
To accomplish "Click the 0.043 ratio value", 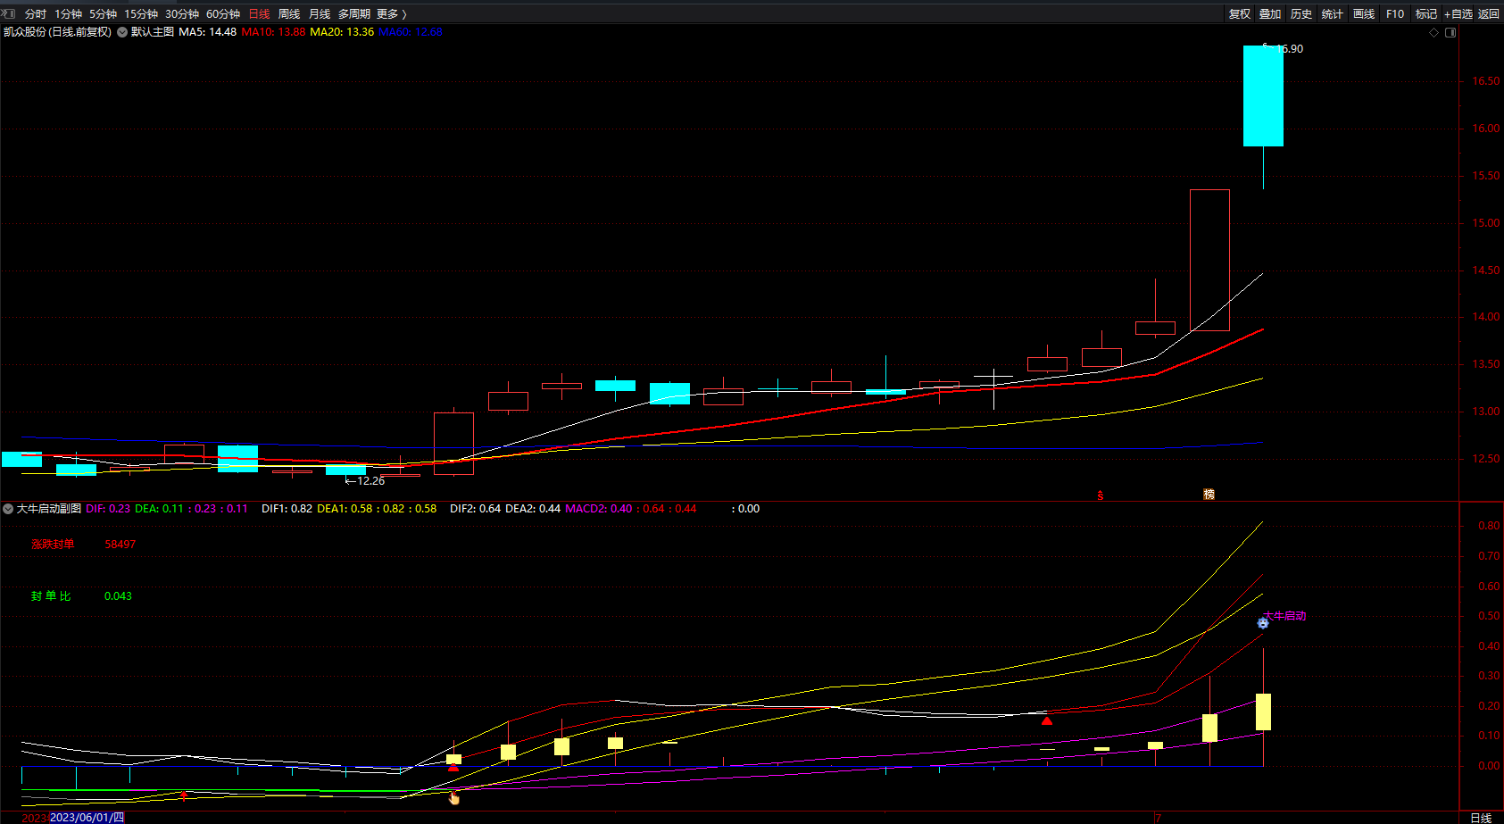I will click(118, 596).
